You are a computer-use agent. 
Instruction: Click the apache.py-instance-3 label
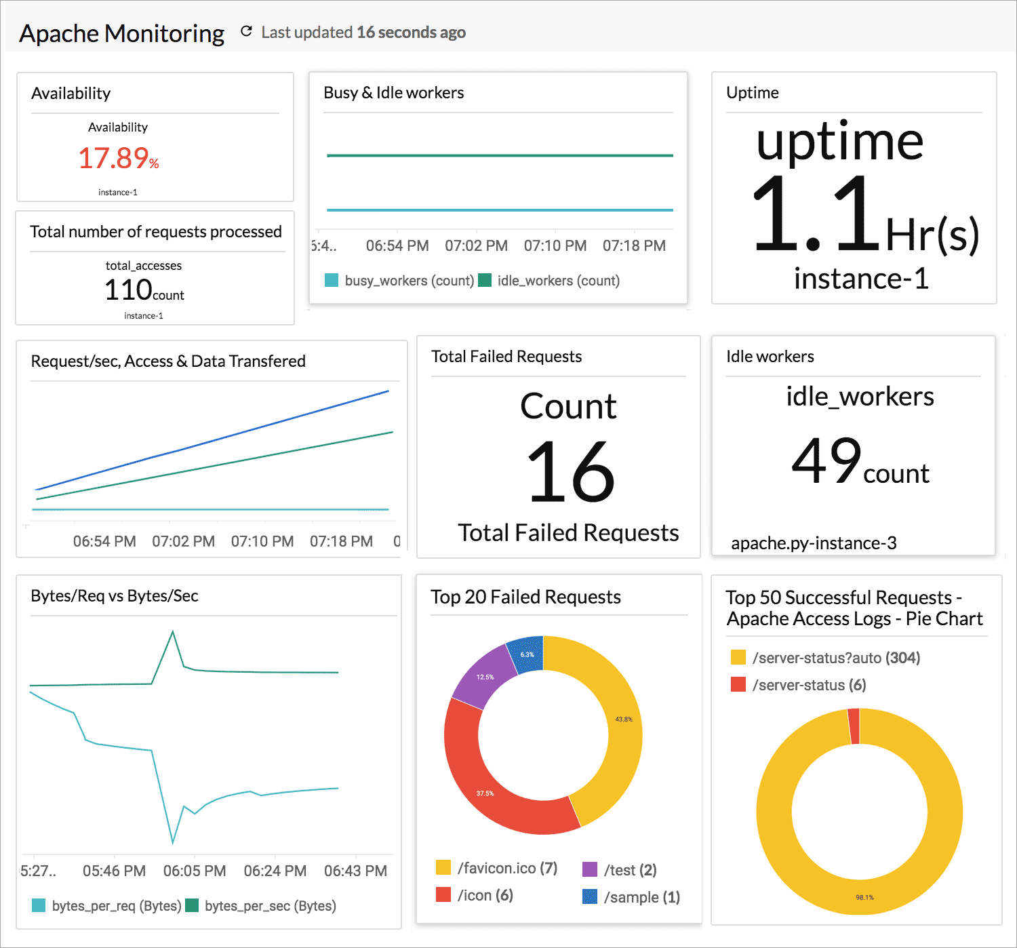pyautogui.click(x=814, y=542)
